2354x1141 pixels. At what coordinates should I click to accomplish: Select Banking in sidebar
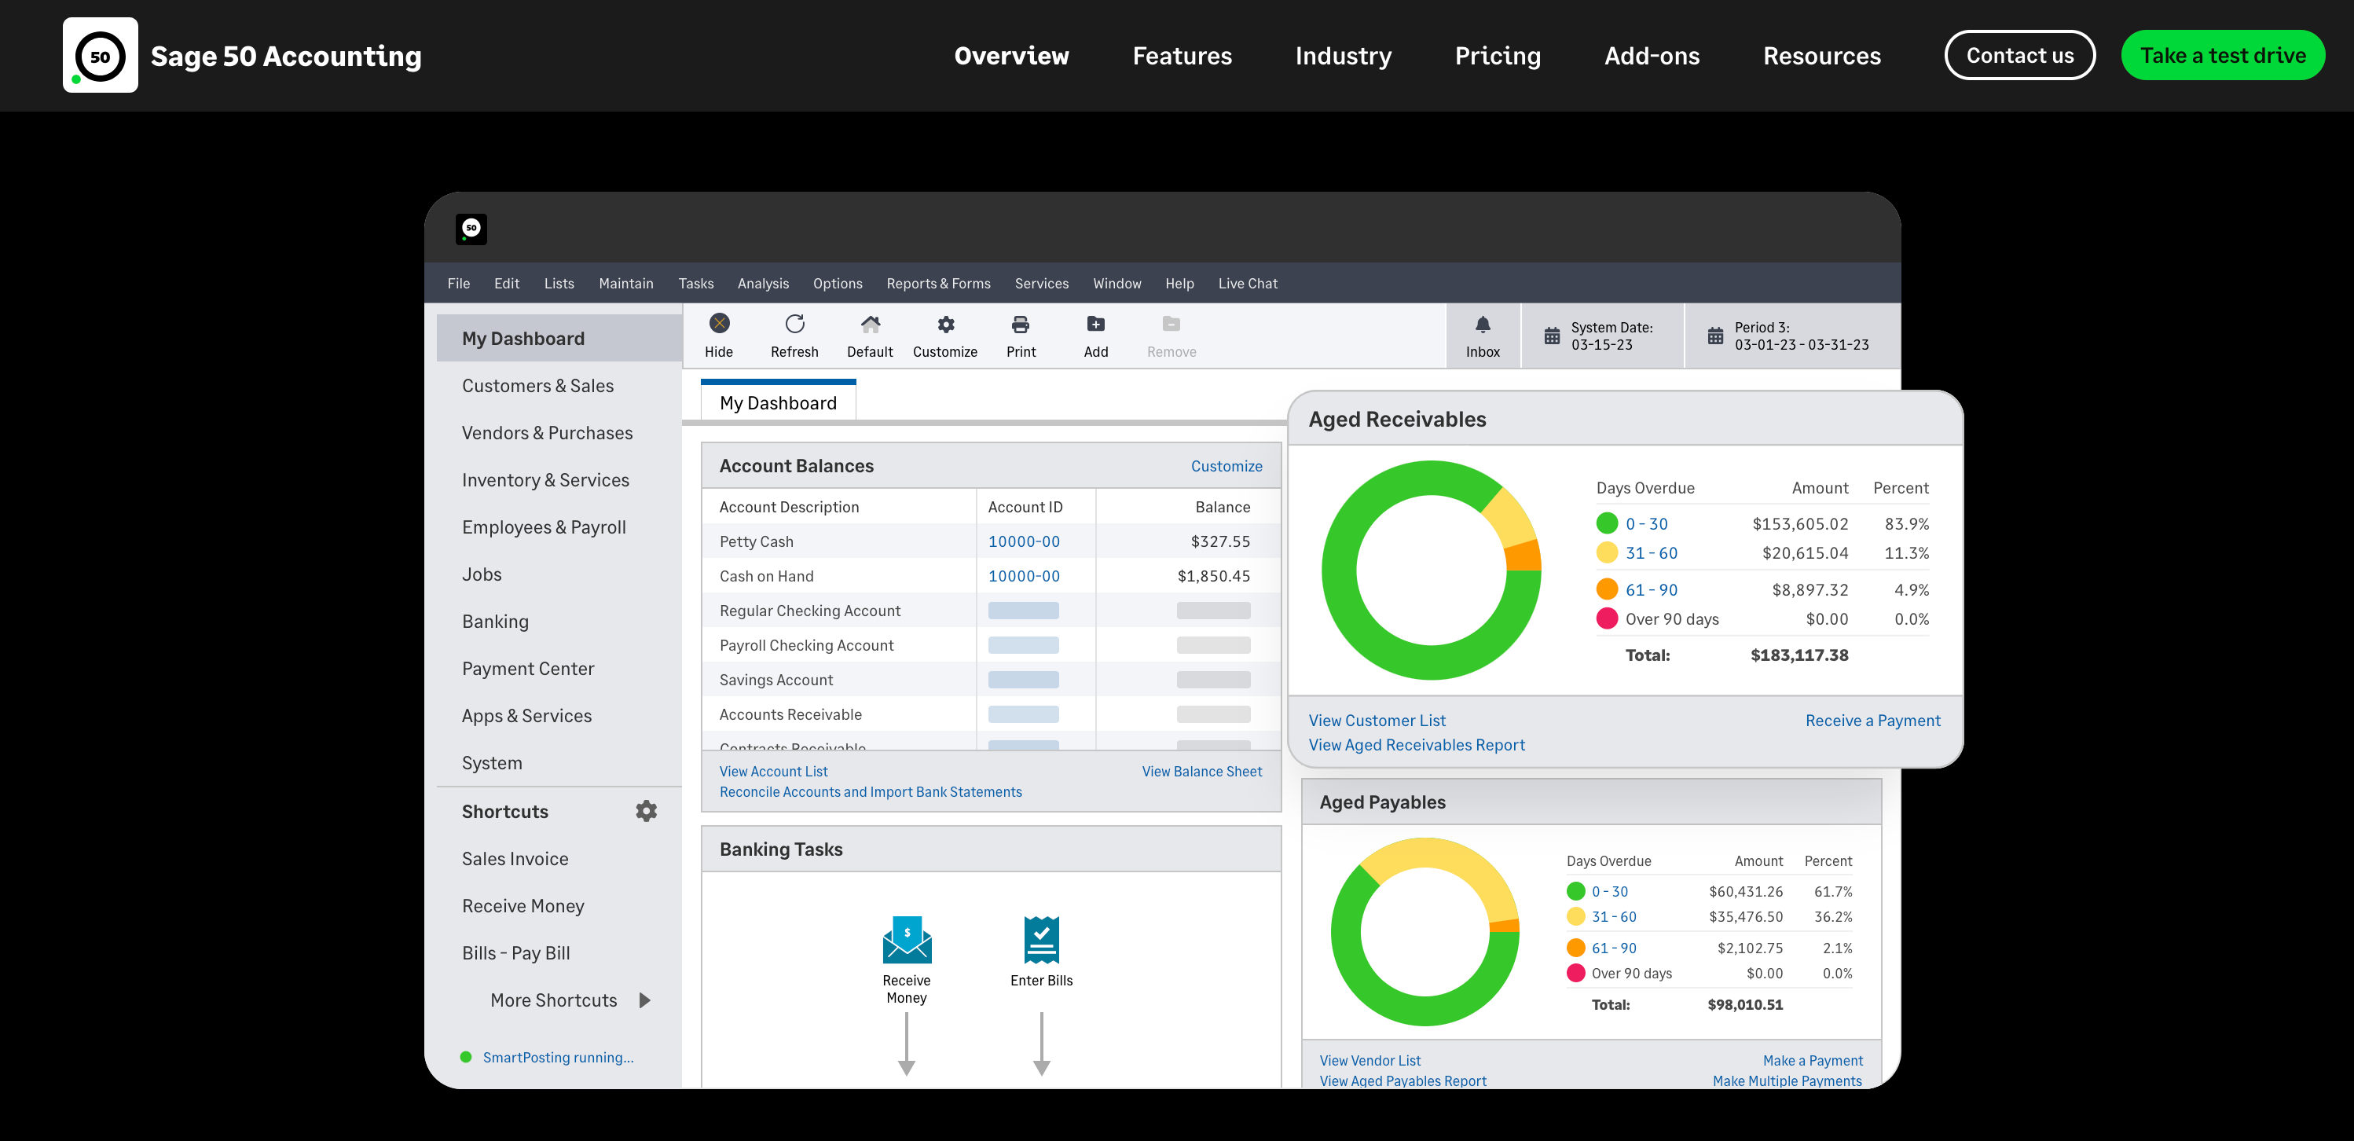click(494, 622)
